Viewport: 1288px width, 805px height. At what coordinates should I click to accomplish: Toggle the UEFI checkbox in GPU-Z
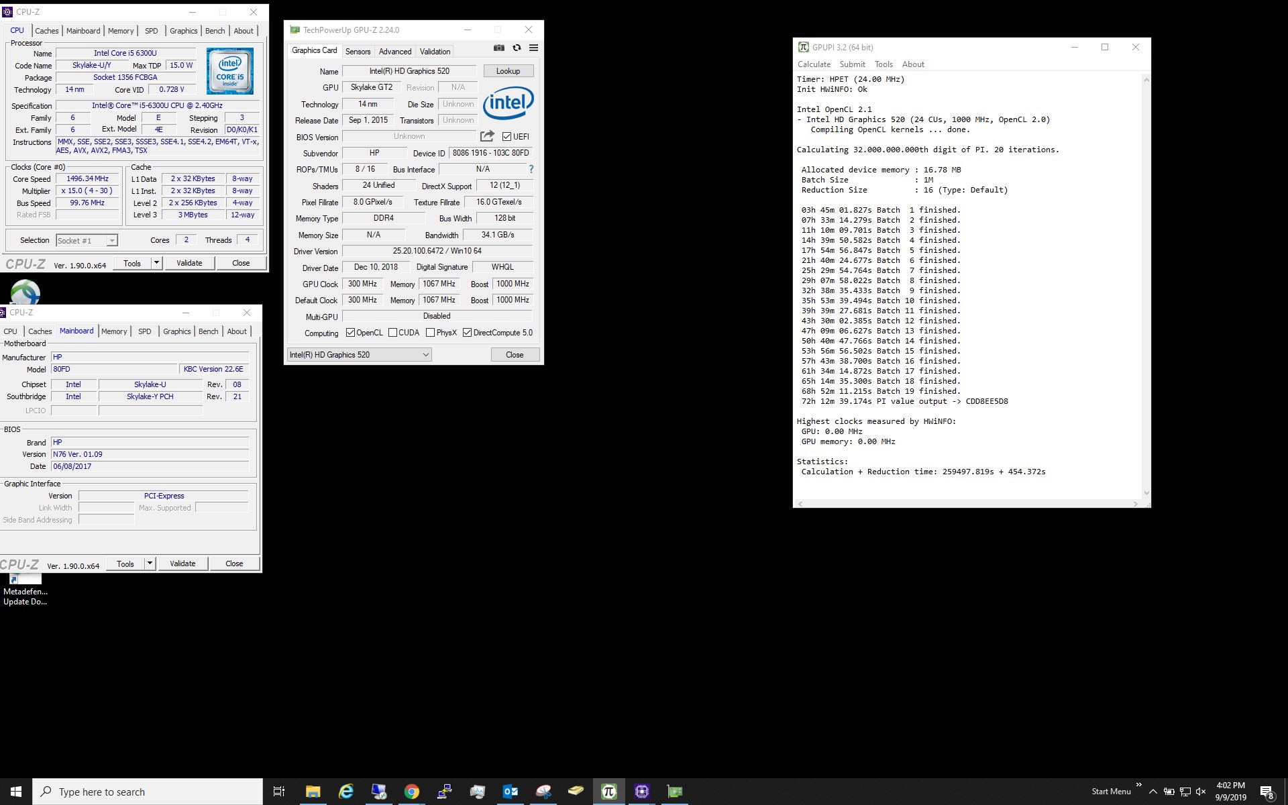[506, 137]
